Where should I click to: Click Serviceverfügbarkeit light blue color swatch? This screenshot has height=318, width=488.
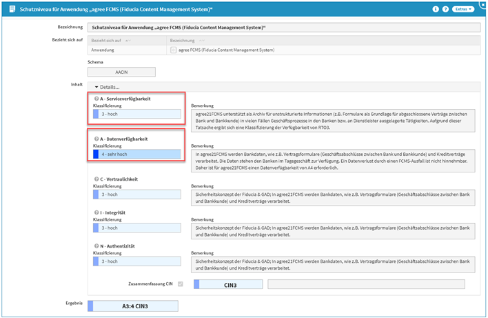(x=96, y=114)
